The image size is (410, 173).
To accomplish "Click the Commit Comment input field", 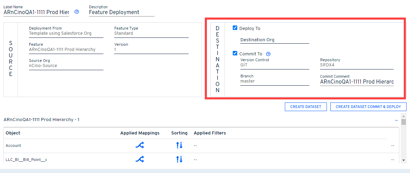I will point(357,82).
